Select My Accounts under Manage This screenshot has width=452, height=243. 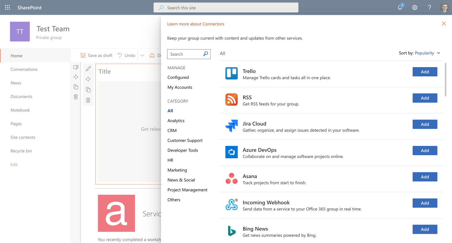click(180, 87)
